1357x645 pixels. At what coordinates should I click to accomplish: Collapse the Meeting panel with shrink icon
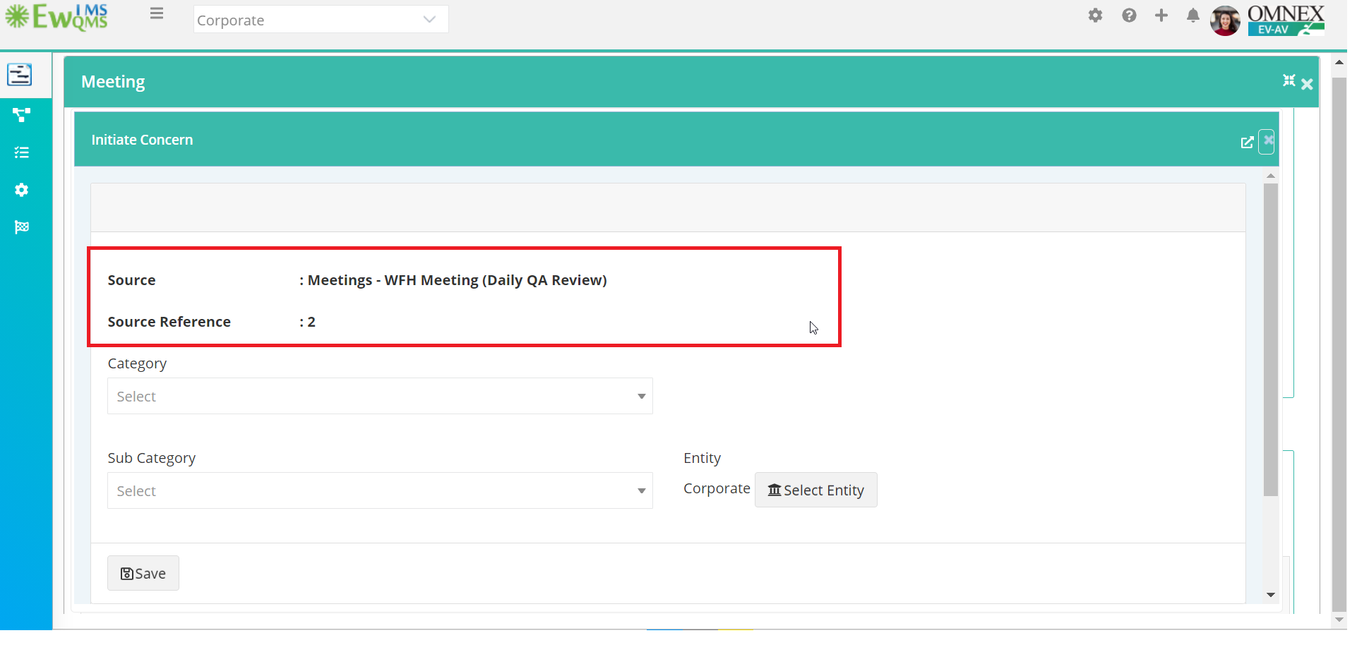coord(1289,80)
